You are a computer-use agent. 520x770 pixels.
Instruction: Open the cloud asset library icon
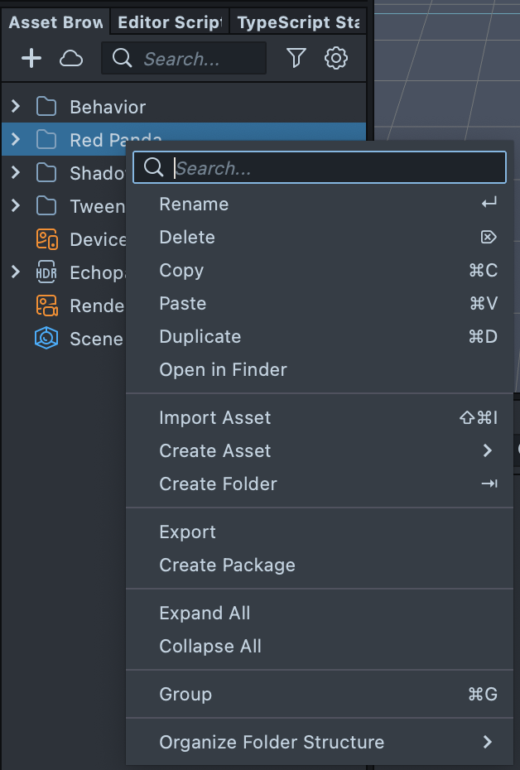[71, 58]
